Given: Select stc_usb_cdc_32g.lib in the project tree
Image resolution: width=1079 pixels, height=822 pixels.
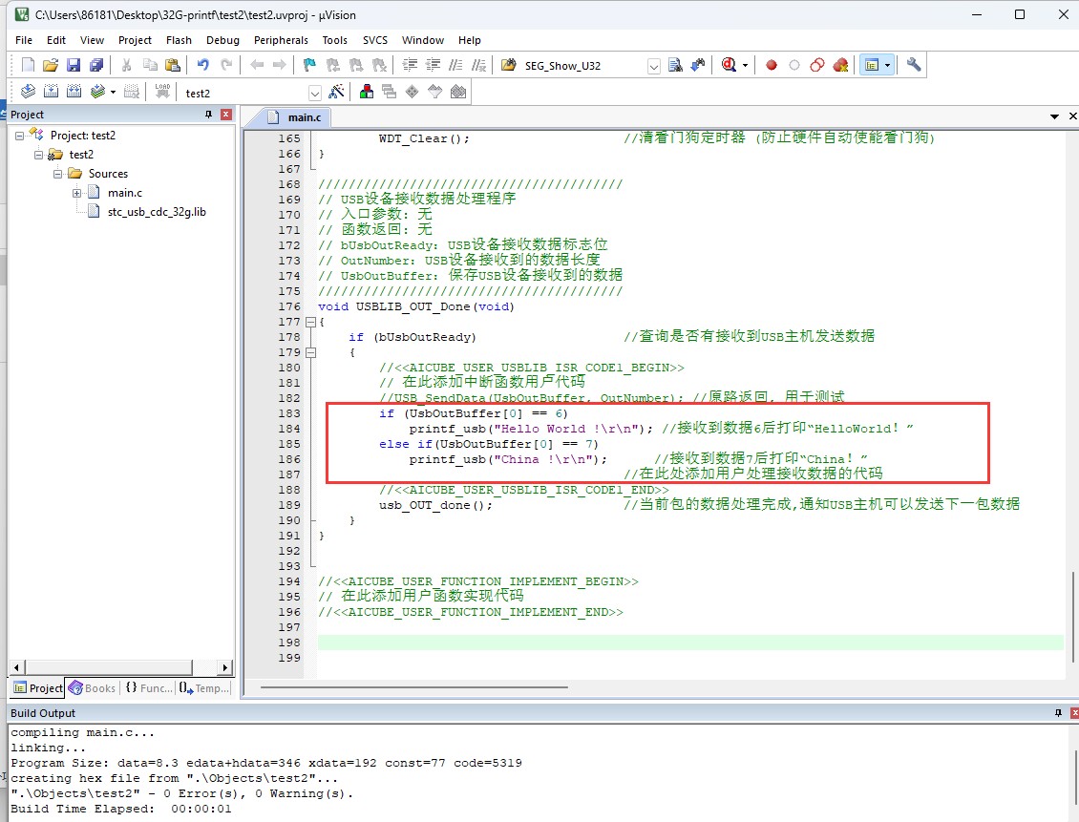Looking at the screenshot, I should click(x=157, y=212).
